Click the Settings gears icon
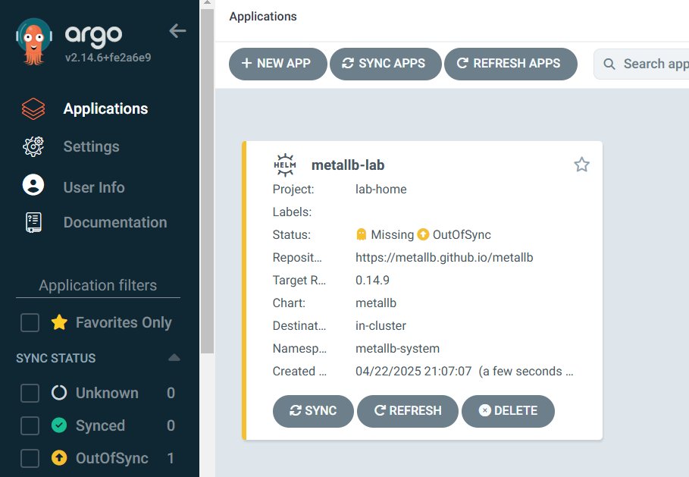 33,146
